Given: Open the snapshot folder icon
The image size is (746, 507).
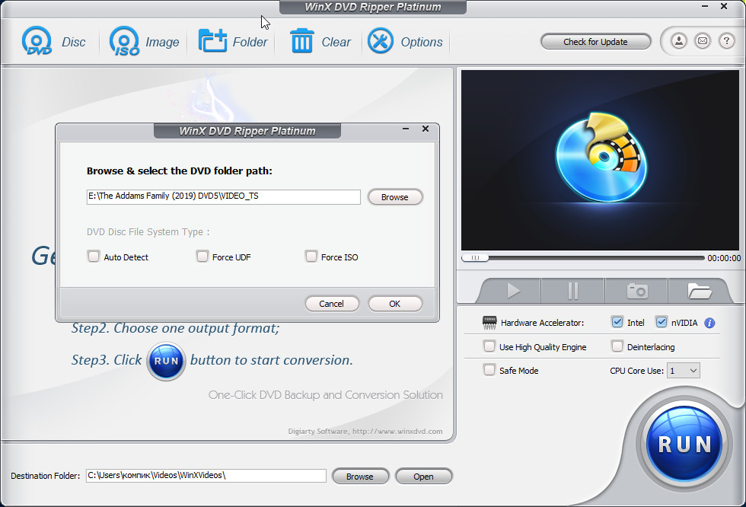Looking at the screenshot, I should click(699, 291).
